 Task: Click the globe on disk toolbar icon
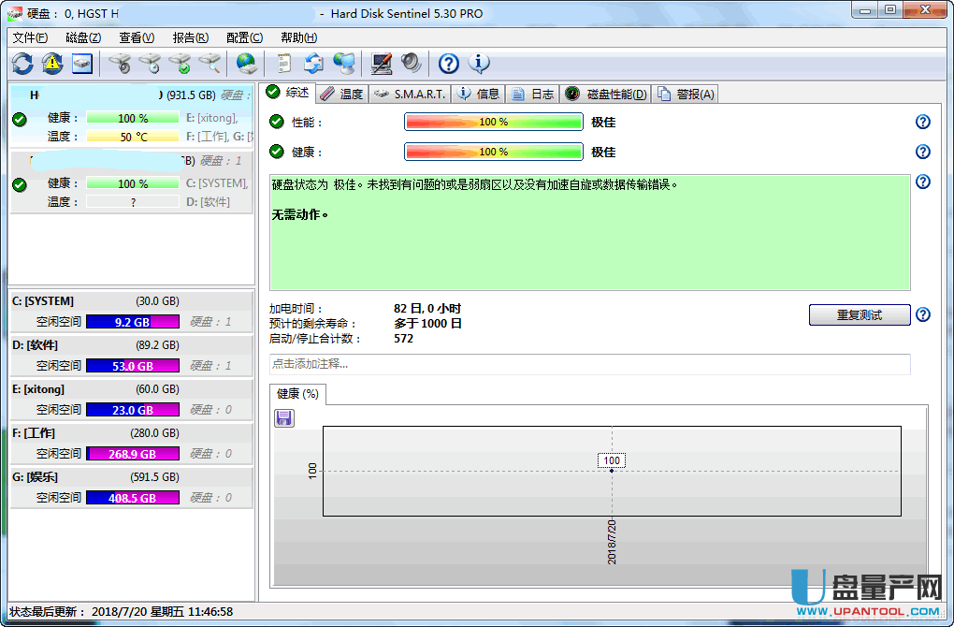(x=246, y=64)
